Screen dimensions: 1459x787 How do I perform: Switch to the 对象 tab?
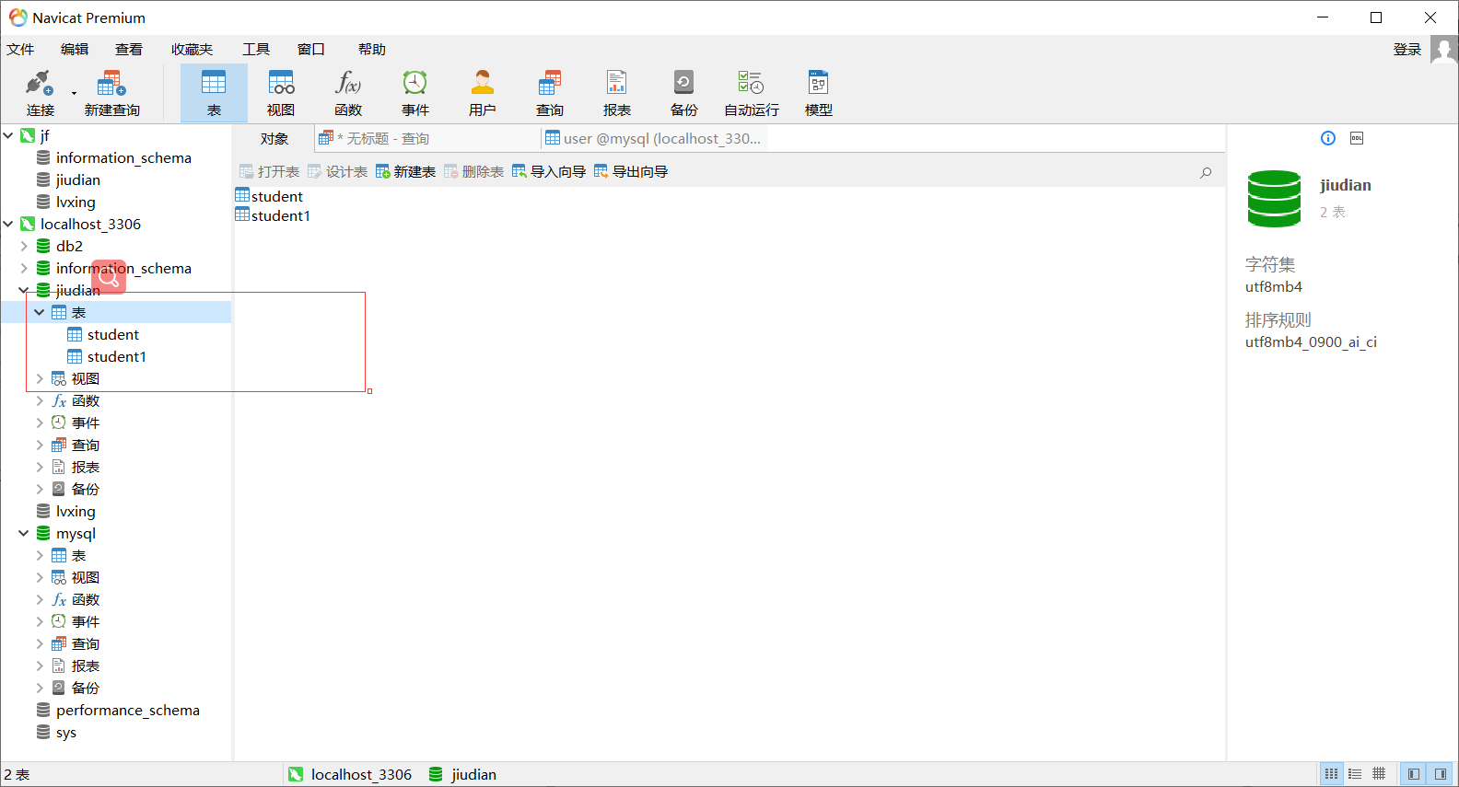(274, 139)
